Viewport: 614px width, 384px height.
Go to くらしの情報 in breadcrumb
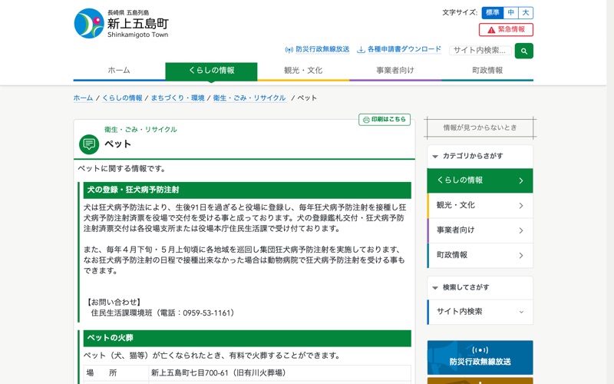click(122, 98)
